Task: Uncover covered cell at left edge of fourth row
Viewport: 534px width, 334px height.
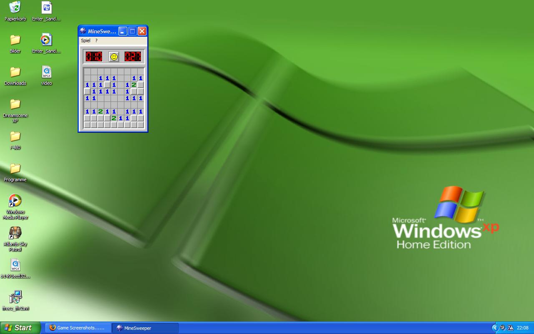Action: 87,91
